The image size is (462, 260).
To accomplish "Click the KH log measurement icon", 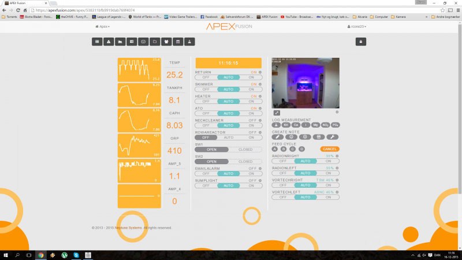I will (x=286, y=125).
